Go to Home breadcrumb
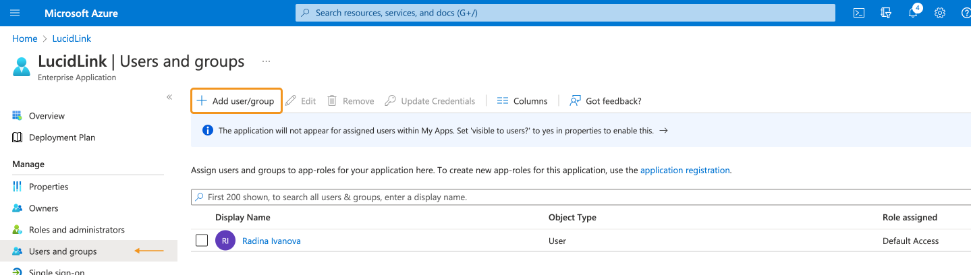971x275 pixels. (25, 38)
